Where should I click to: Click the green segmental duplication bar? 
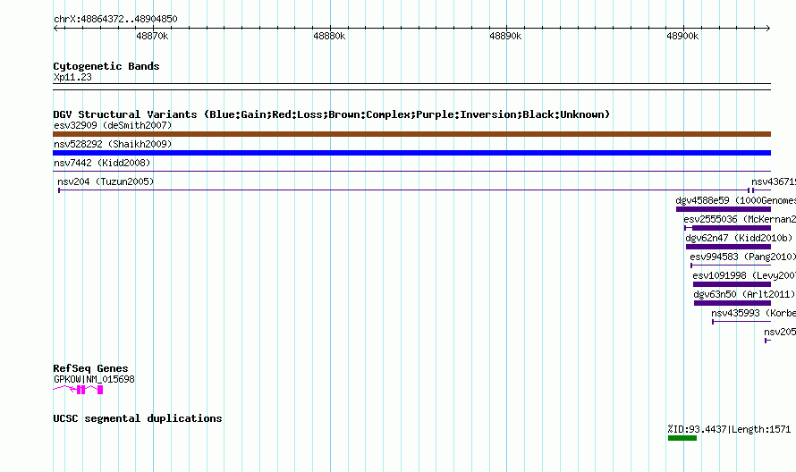pos(682,438)
